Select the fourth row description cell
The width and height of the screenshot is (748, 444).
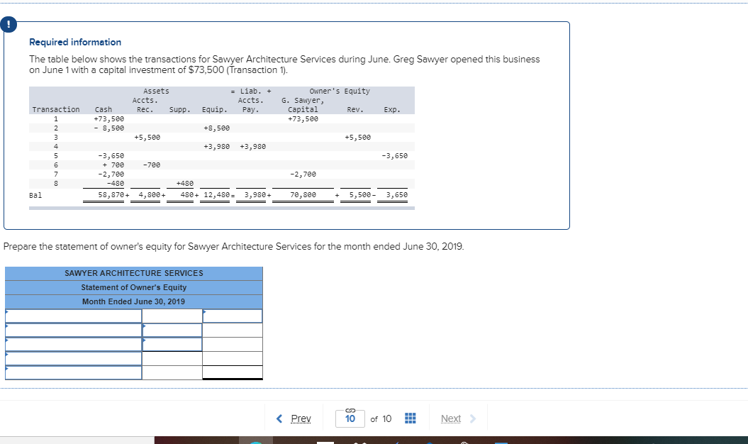coord(71,357)
